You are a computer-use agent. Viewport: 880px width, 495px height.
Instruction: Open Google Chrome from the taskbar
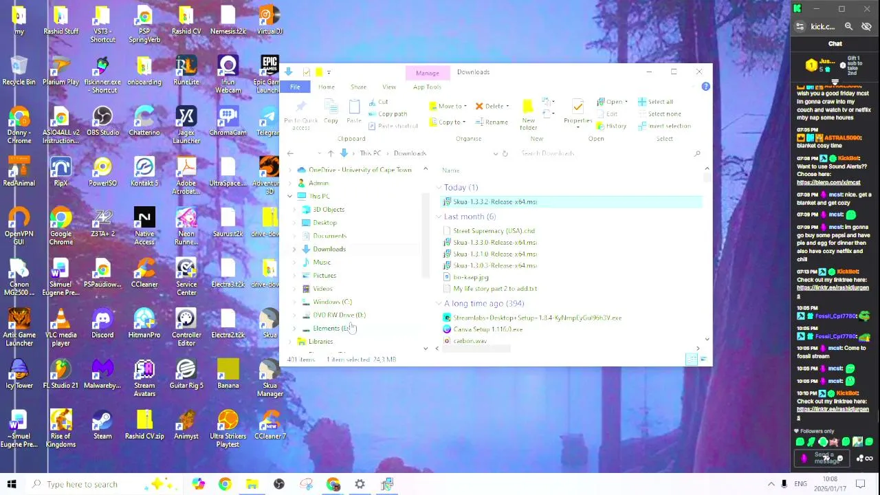tap(225, 484)
